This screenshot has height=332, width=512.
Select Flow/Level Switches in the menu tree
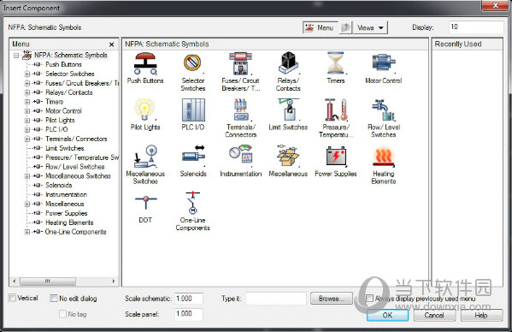74,167
